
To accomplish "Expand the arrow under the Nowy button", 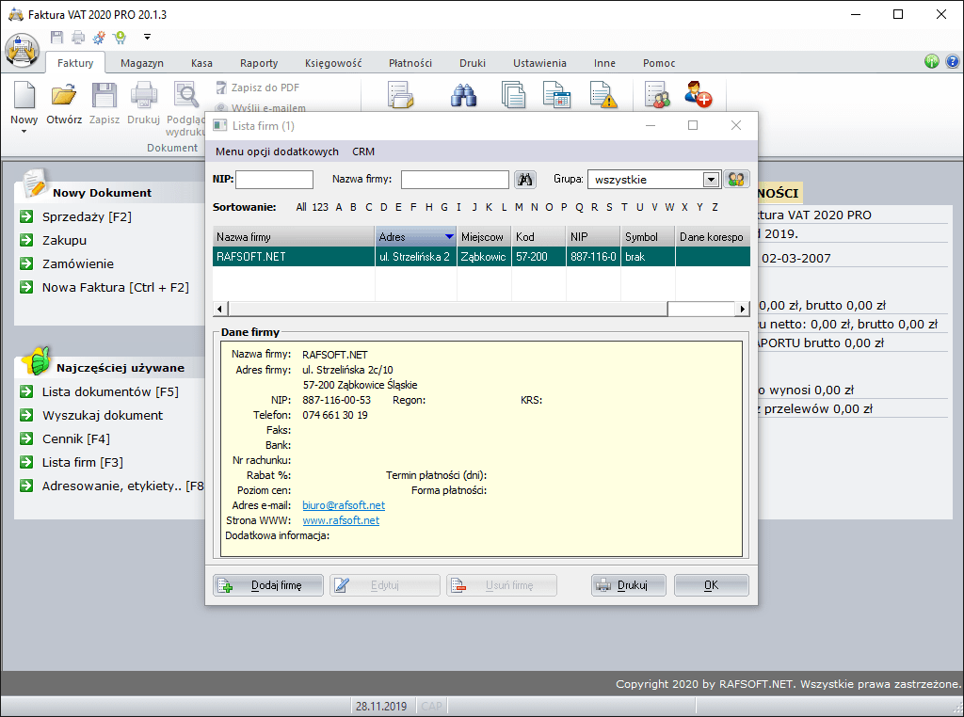I will click(24, 131).
